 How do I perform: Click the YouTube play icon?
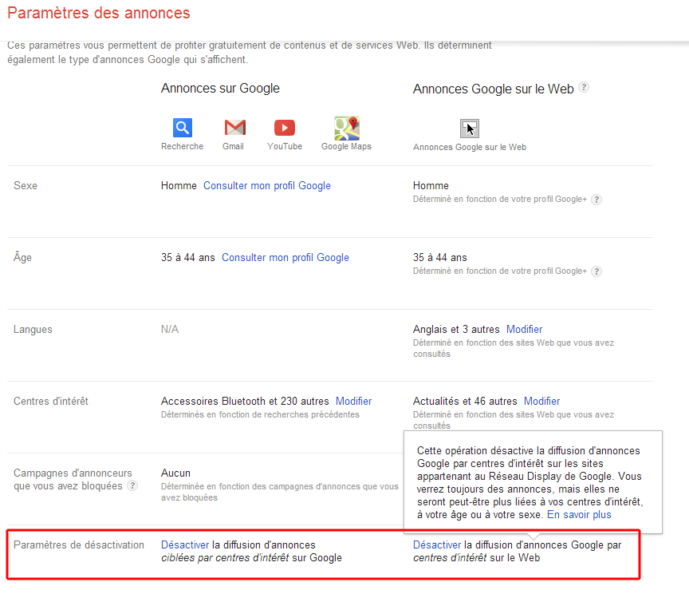[x=285, y=128]
